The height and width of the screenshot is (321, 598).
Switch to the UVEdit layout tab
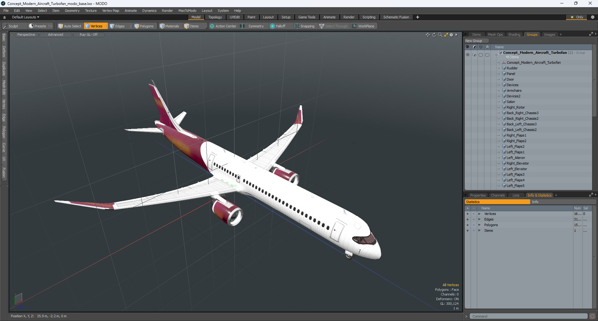235,17
